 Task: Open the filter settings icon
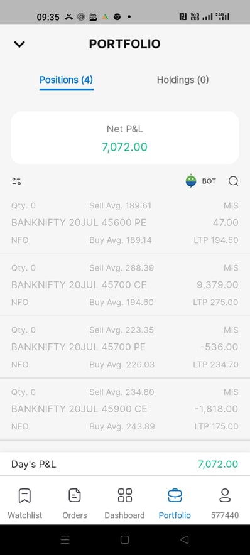16,181
